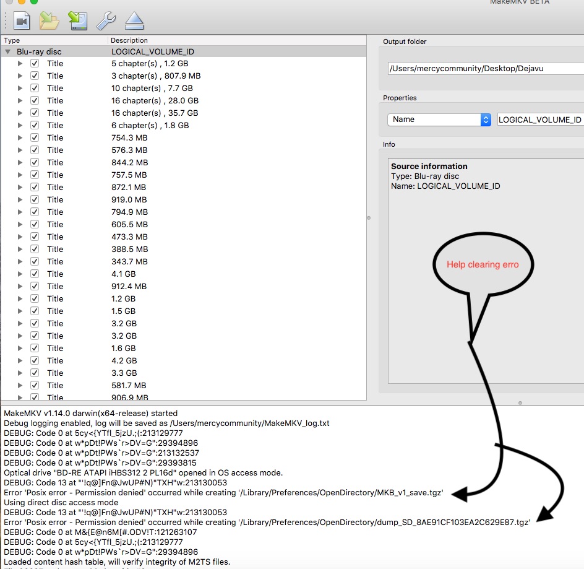Image resolution: width=584 pixels, height=569 pixels.
Task: Deselect the 16 chapter(s), 28.0 GB title
Action: 35,100
